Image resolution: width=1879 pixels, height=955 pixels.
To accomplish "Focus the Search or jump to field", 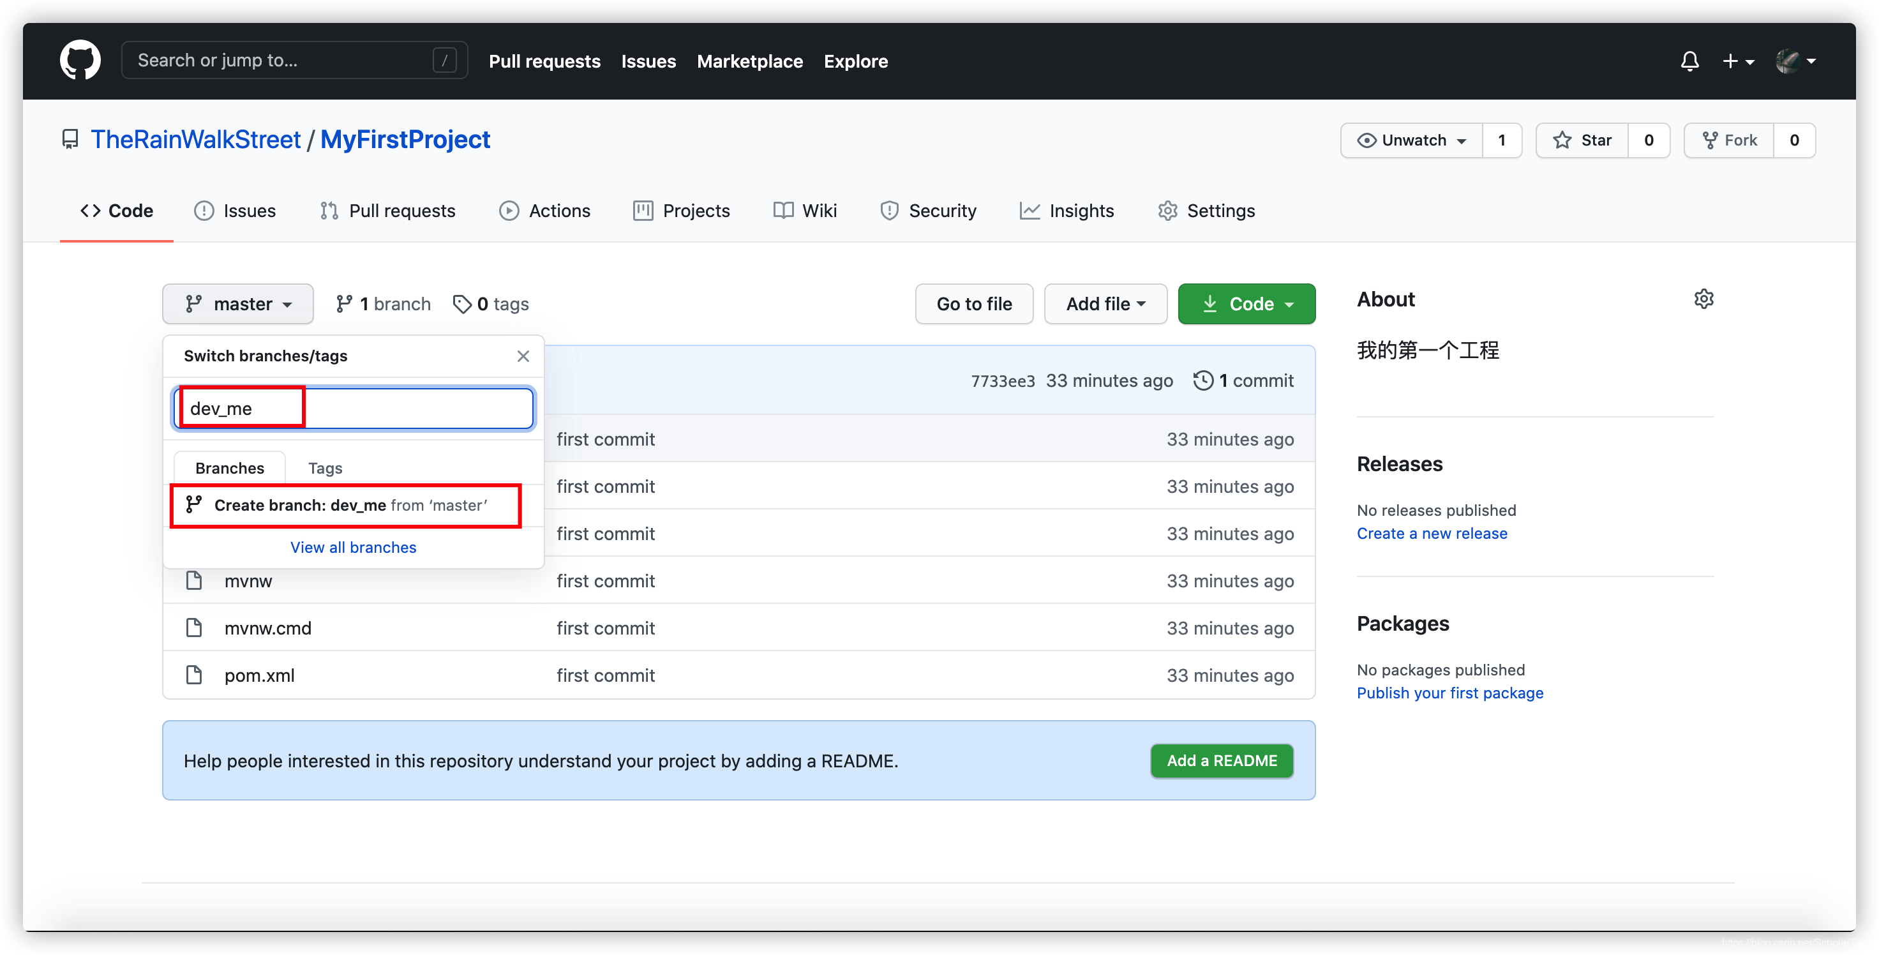I will click(x=294, y=61).
